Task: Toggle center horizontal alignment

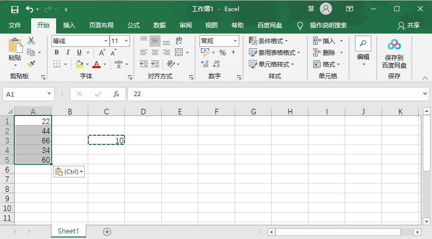Action: coord(155,52)
